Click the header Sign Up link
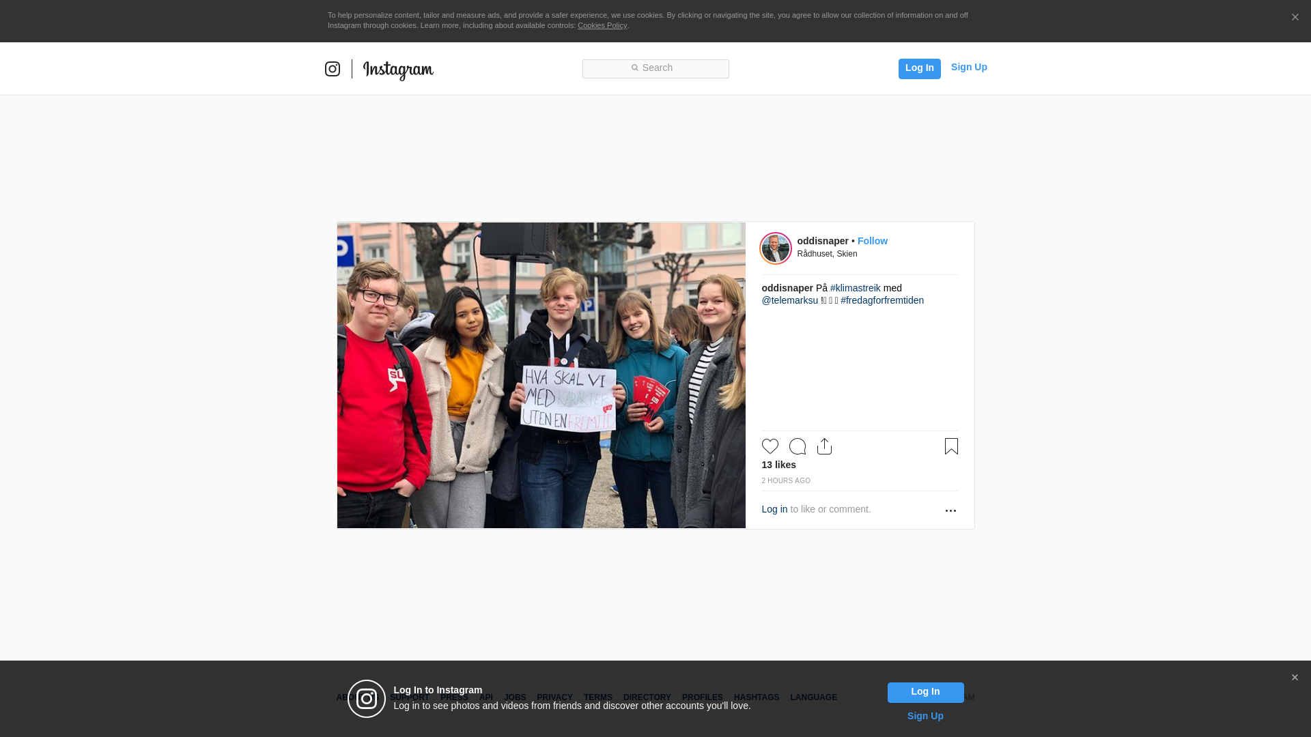The height and width of the screenshot is (737, 1311). click(x=969, y=67)
